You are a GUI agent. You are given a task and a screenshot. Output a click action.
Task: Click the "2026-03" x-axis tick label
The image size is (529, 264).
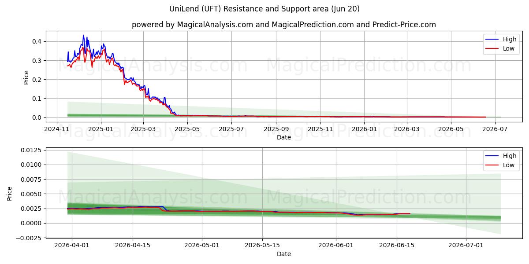coord(406,128)
